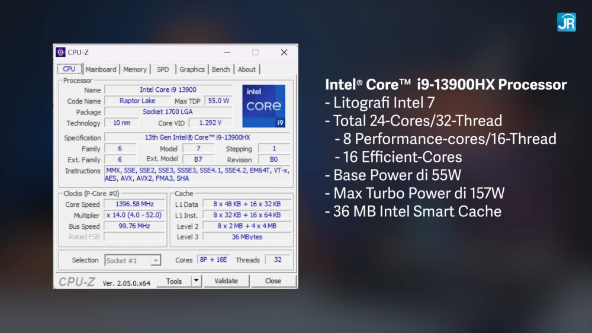The width and height of the screenshot is (592, 333).
Task: Open the Socket #1 selection dropdown
Action: tap(133, 260)
